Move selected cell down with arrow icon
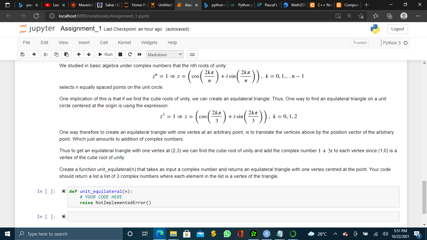This screenshot has height=240, width=427. point(89,54)
